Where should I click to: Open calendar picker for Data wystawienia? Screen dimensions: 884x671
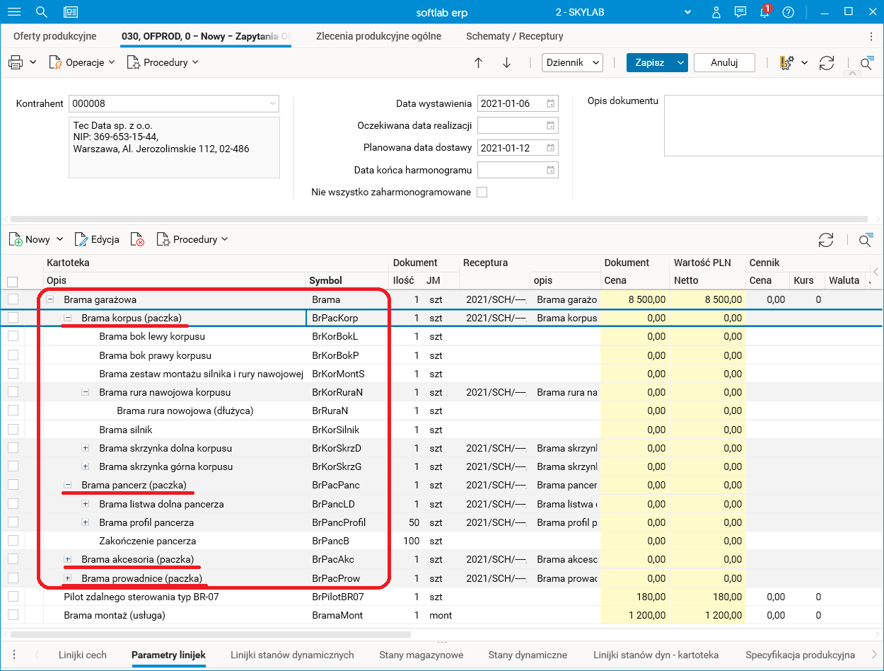(x=550, y=103)
